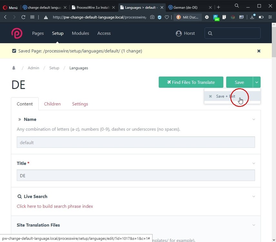
Task: Click into the Title input field
Action: 136,176
